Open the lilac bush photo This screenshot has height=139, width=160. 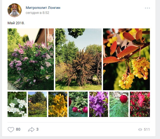click(31, 59)
